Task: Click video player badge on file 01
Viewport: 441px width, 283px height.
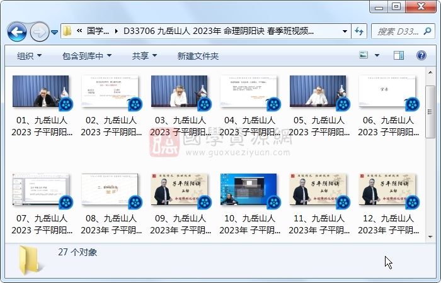Action: click(66, 104)
